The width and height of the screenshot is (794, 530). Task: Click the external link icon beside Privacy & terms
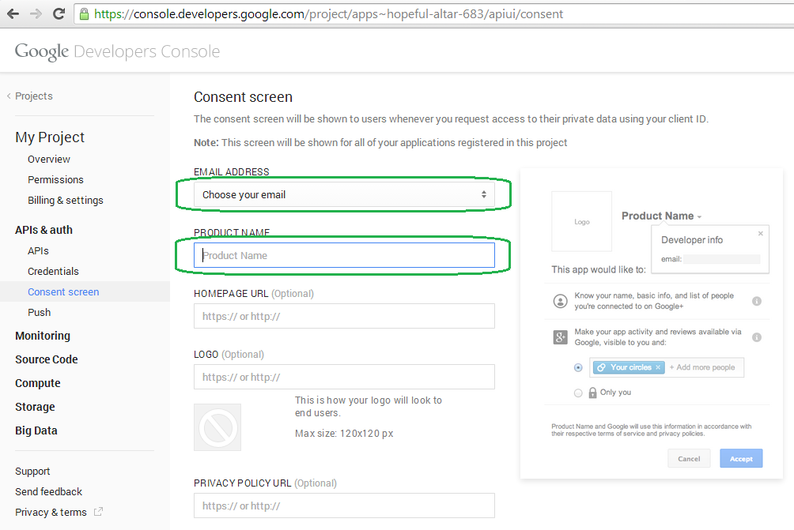tap(98, 512)
